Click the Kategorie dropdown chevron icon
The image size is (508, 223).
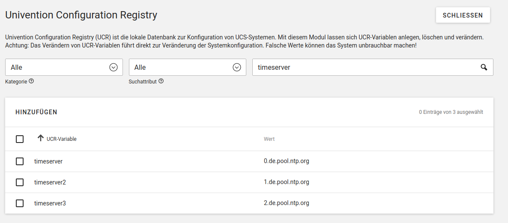[114, 67]
